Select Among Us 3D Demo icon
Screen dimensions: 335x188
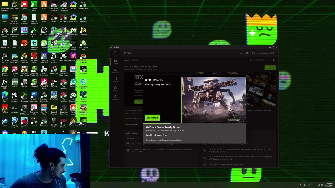24,123
